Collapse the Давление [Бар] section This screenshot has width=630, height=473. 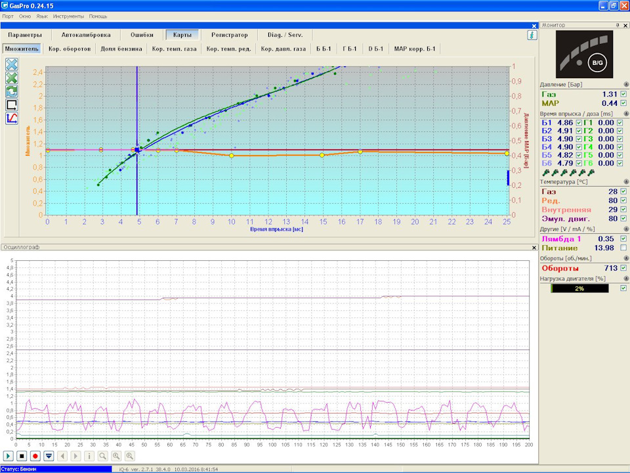coord(626,85)
